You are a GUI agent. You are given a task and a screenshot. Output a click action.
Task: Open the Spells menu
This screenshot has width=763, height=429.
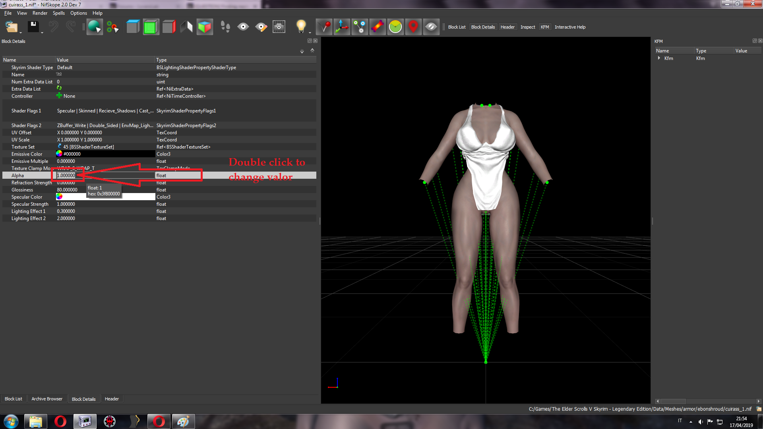[x=59, y=13]
